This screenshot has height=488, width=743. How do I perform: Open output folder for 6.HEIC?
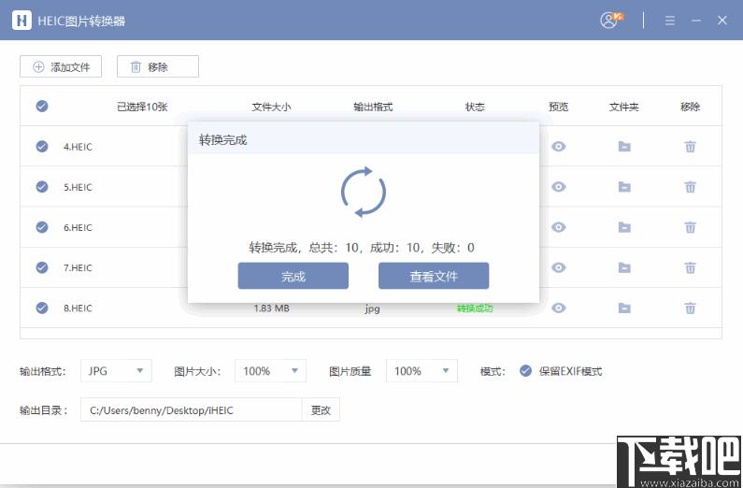tap(624, 227)
